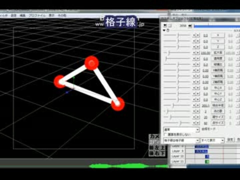Click the 結合半径 slider track

177,105
